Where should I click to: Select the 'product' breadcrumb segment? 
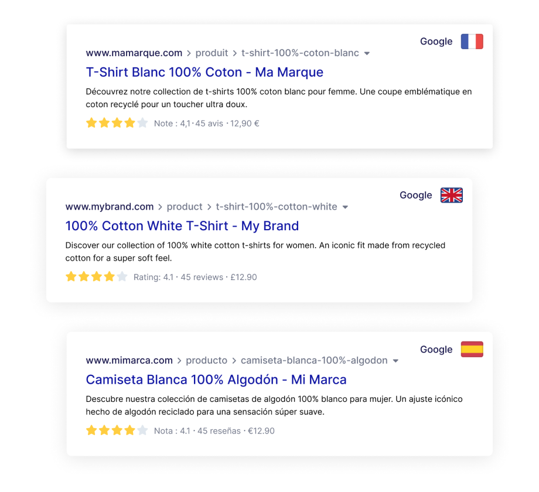[x=185, y=207]
